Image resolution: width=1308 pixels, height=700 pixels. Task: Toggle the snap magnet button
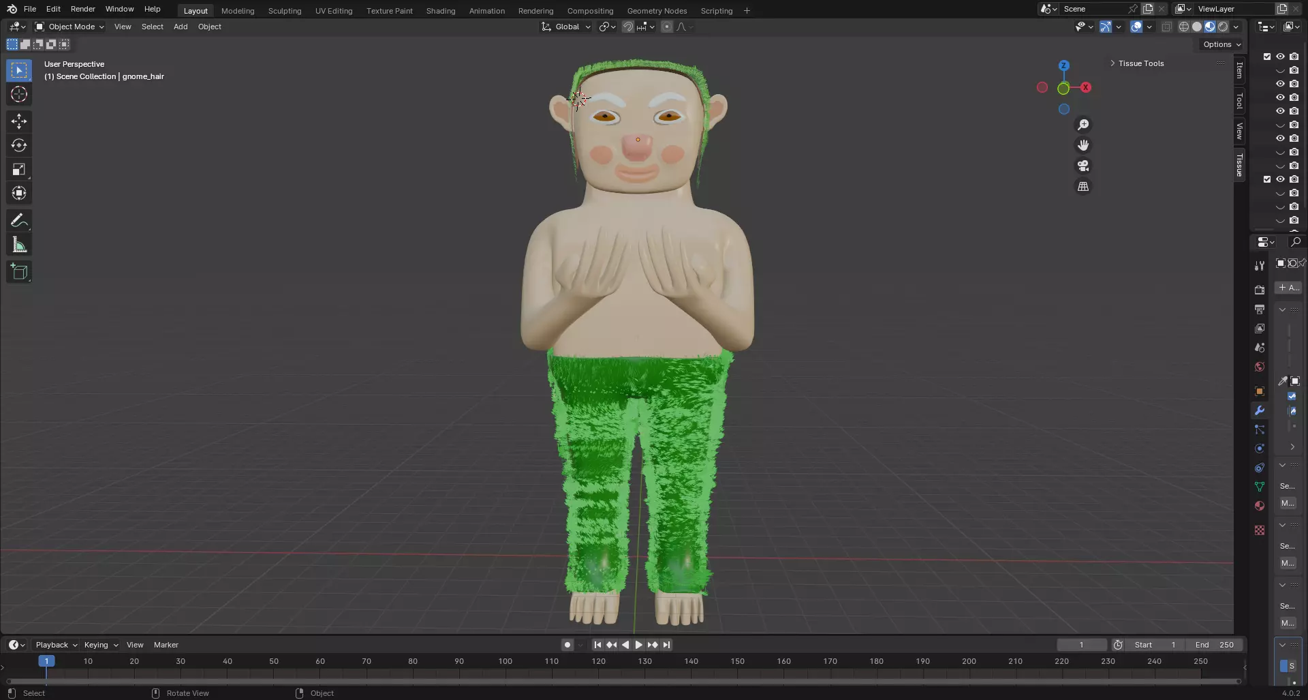(628, 27)
